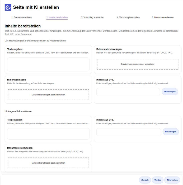Image resolution: width=183 pixels, height=185 pixels.
Task: Click the app logo beside the page title
Action: tap(8, 7)
